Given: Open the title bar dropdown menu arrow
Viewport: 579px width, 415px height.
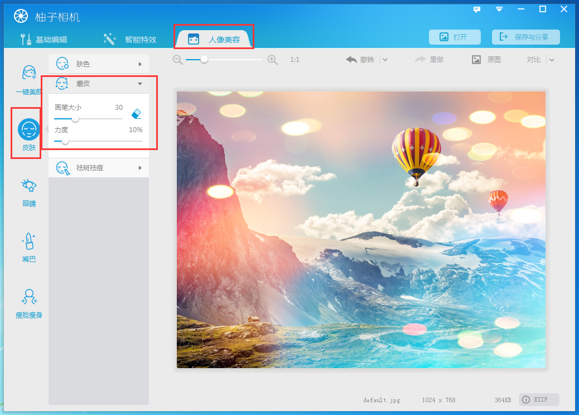Looking at the screenshot, I should click(499, 9).
